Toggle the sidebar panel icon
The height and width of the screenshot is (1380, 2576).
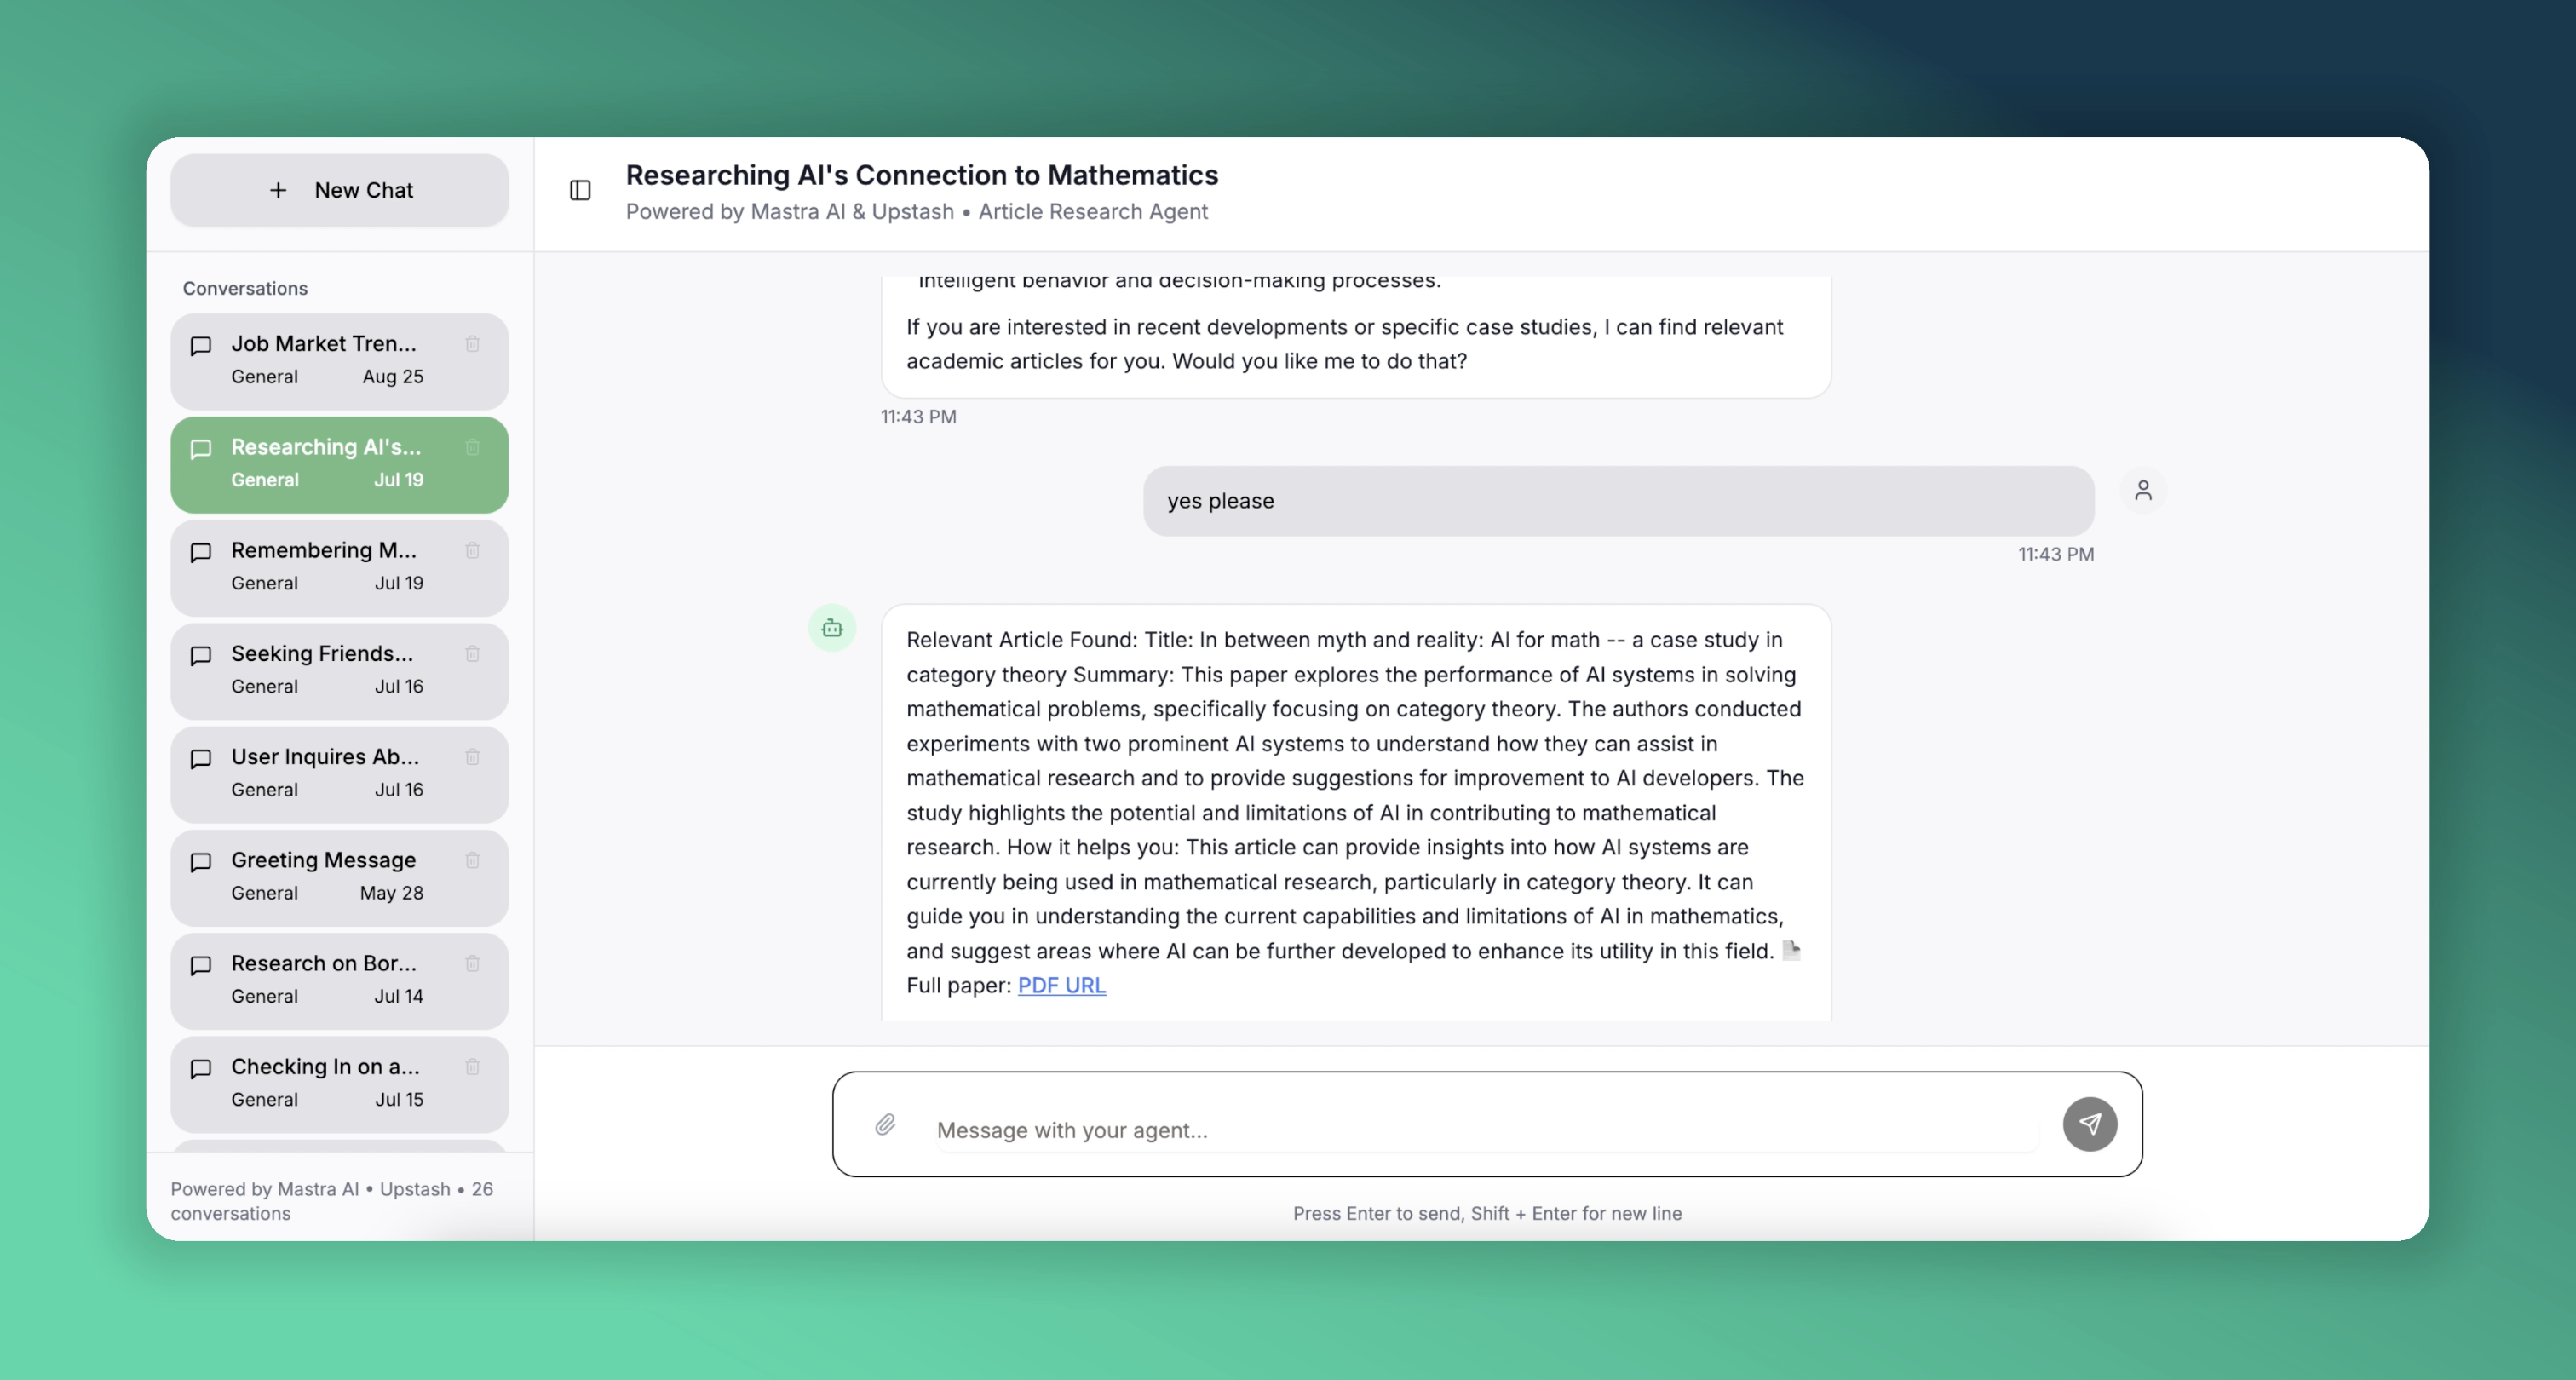tap(580, 190)
